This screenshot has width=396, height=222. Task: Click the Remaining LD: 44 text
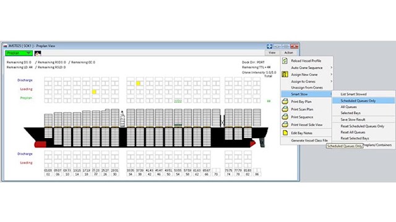coord(19,67)
